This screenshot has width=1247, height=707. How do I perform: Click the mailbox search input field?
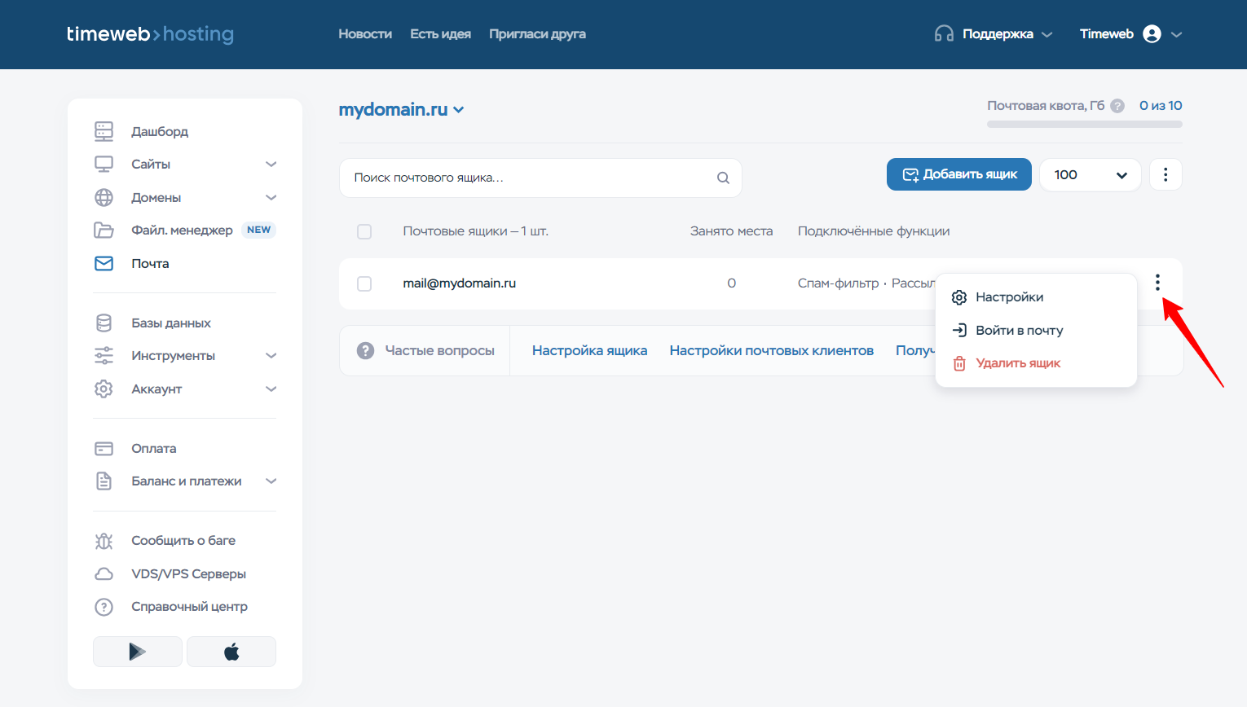[530, 178]
